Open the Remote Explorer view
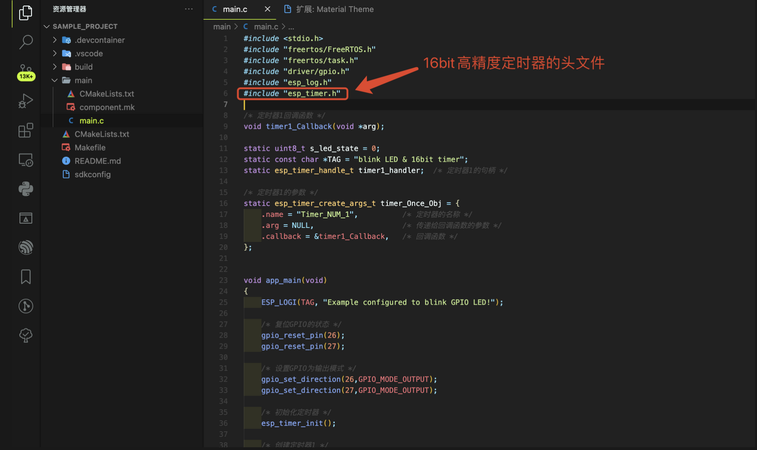The image size is (757, 450). (x=26, y=160)
